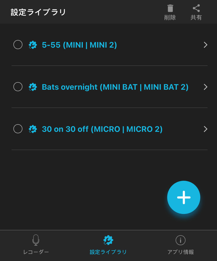Tap the blue plus add button

(184, 197)
